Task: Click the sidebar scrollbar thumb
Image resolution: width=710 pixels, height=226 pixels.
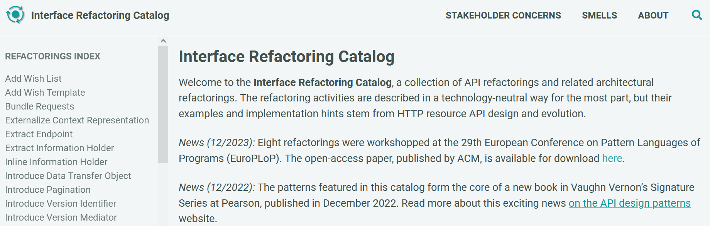Action: [x=163, y=104]
